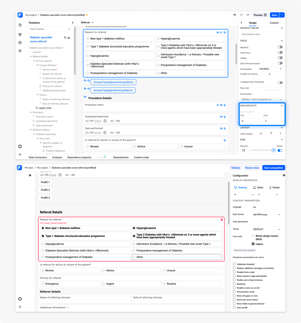
Task: Enable the Character counter switch
Action: point(280,82)
